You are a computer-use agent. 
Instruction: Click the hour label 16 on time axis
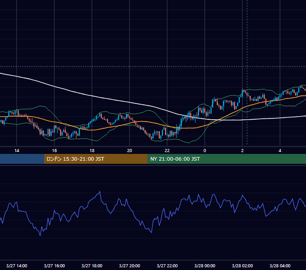(x=54, y=151)
